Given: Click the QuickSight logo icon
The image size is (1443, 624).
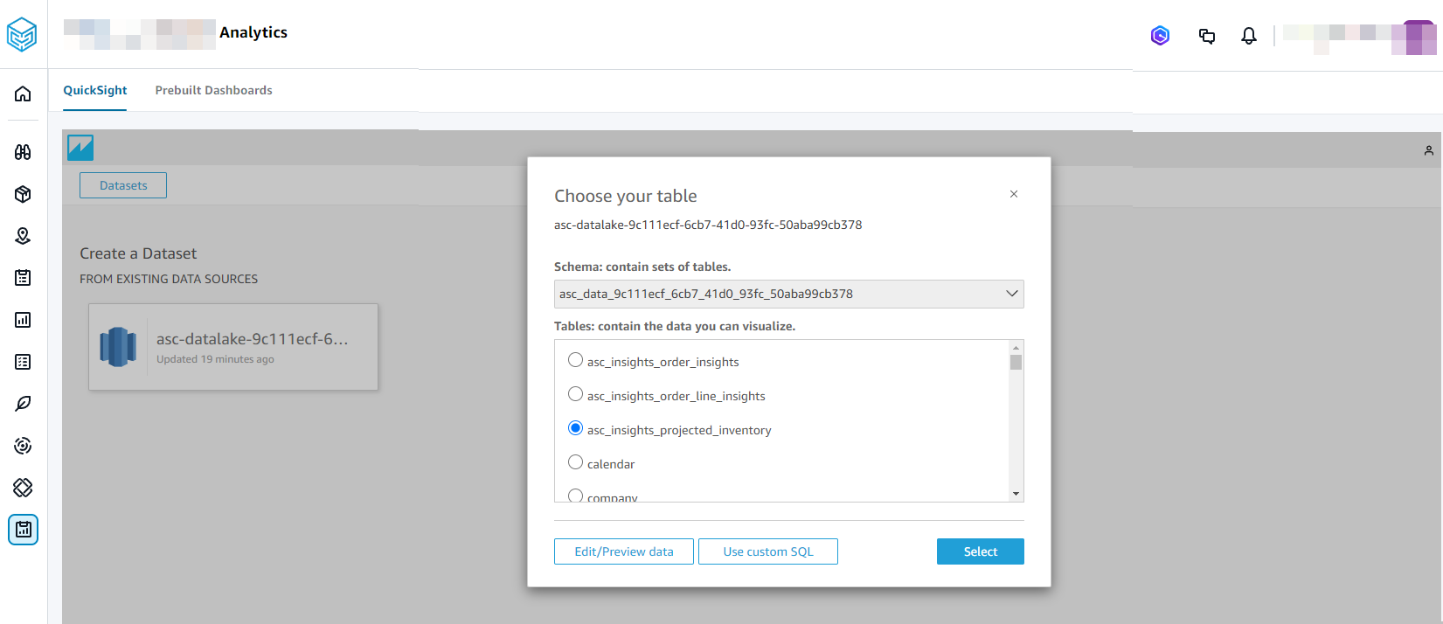Looking at the screenshot, I should pos(80,148).
